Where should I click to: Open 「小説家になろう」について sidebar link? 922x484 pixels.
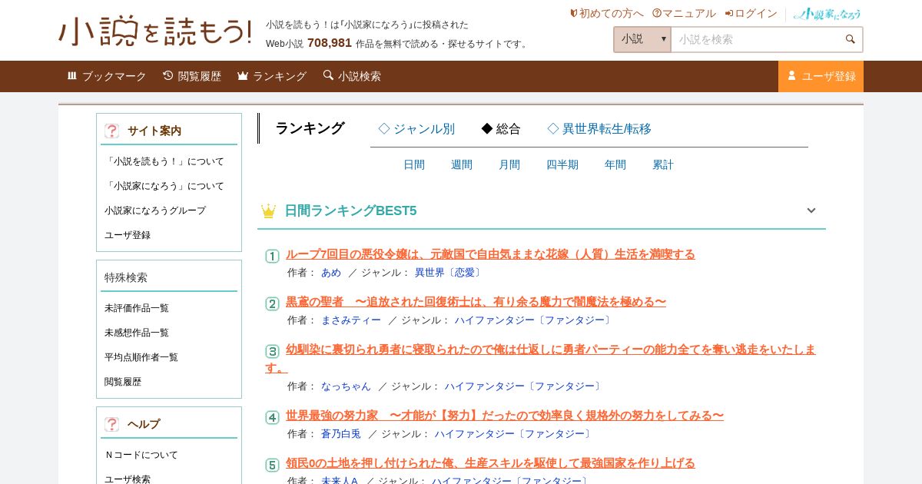pos(164,186)
